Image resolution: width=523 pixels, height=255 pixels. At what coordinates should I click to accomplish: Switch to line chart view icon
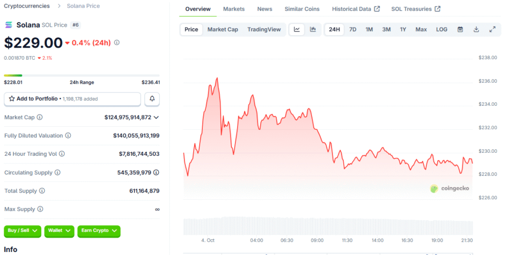coord(297,30)
